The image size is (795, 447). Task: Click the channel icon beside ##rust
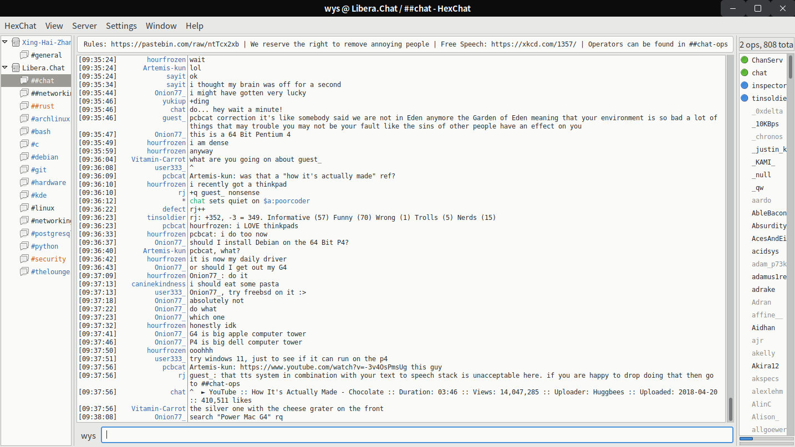click(x=24, y=106)
